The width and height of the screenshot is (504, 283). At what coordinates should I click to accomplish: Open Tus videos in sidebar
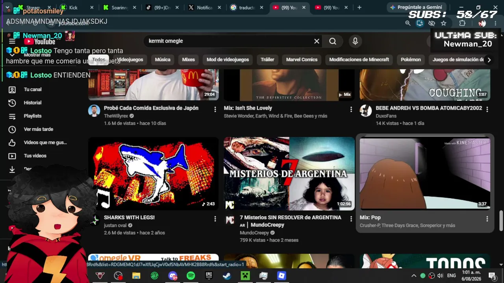(x=35, y=156)
